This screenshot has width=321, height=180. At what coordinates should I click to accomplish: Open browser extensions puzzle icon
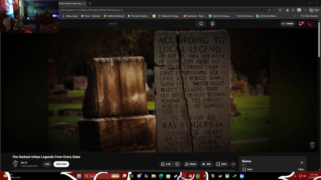(x=280, y=10)
